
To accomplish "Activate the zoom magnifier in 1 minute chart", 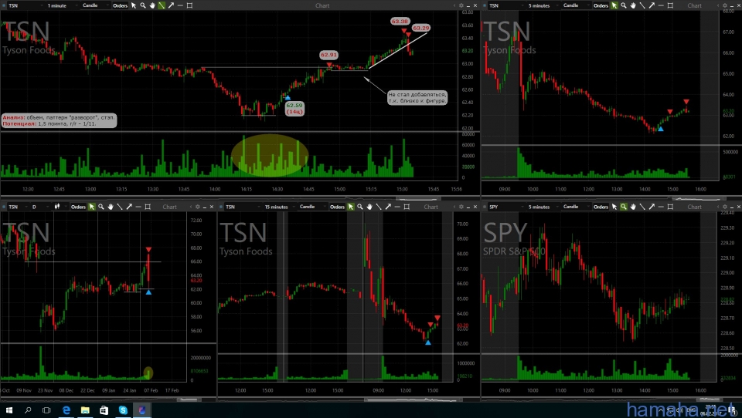I will coord(143,5).
